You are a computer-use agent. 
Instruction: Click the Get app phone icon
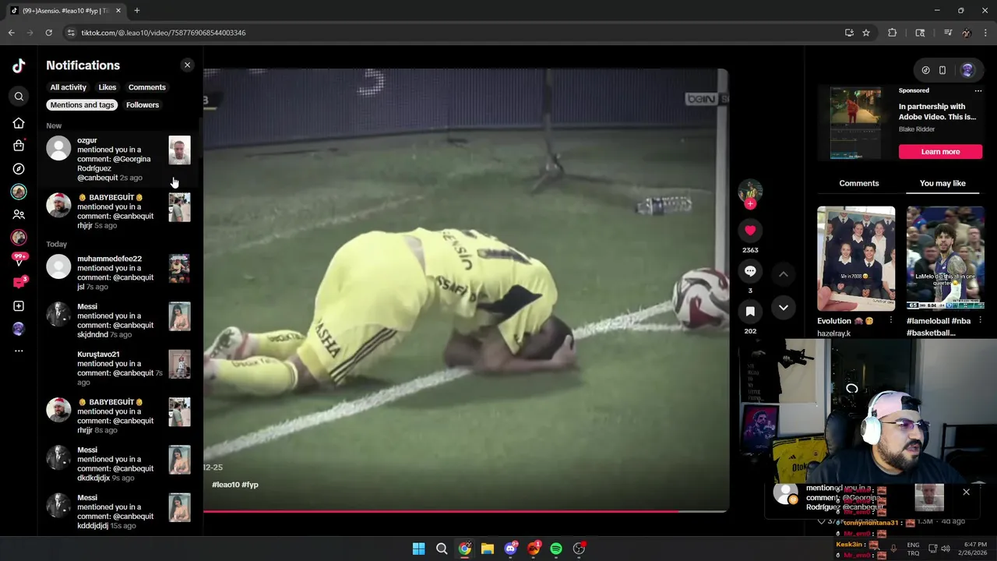pos(942,70)
